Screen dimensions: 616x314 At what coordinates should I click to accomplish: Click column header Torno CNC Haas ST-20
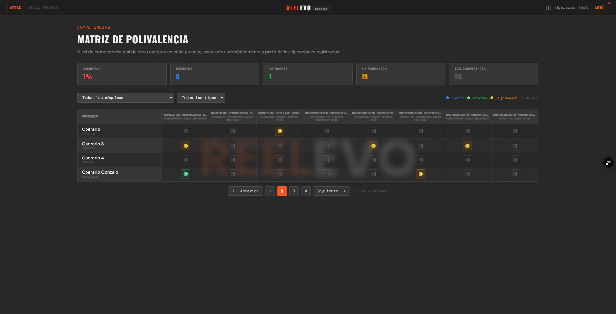point(515,117)
